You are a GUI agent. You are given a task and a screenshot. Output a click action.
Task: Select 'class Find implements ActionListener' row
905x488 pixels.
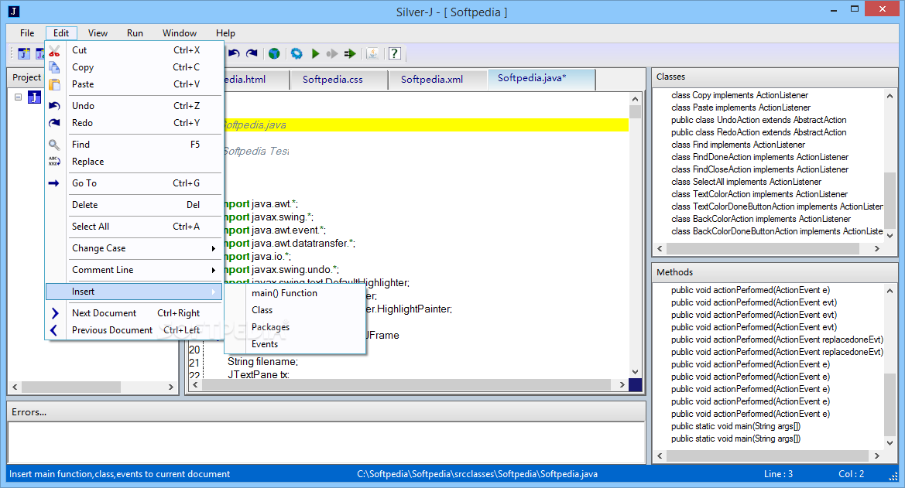738,145
